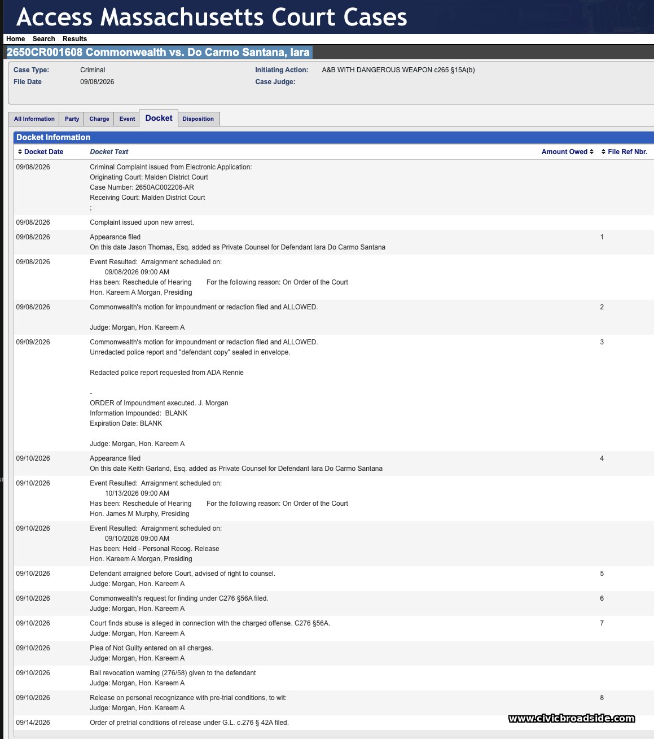Click the Keith Garland, Esq. appearance entry
Viewport: 654px width, 739px height.
point(236,469)
